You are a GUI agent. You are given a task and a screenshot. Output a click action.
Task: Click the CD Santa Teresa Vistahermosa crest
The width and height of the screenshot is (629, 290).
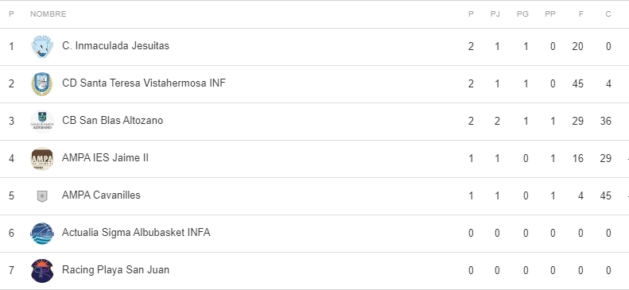(x=42, y=83)
